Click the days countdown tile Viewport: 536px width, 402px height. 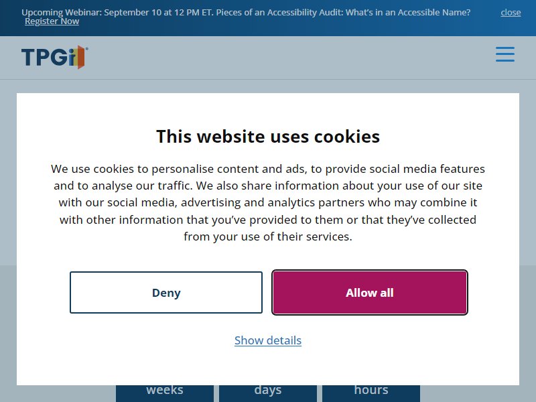point(267,393)
